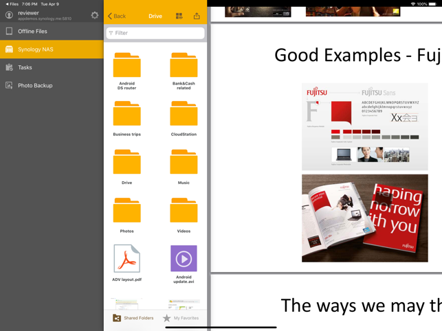Return to Files app via status bar
Image resolution: width=442 pixels, height=331 pixels.
(x=12, y=4)
